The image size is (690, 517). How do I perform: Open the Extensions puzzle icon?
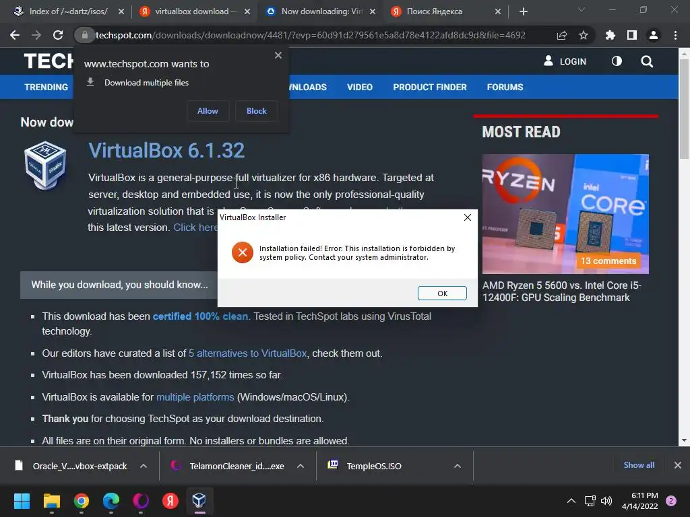610,35
